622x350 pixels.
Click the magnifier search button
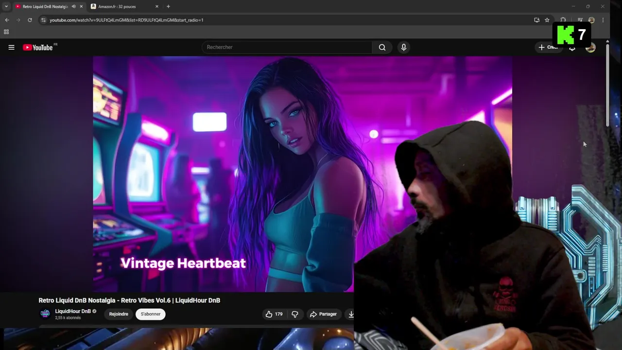[382, 47]
